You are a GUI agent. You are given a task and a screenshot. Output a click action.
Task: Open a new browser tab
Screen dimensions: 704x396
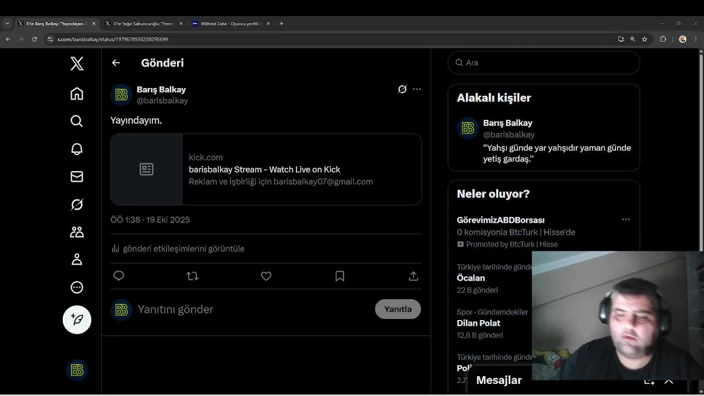click(x=282, y=24)
